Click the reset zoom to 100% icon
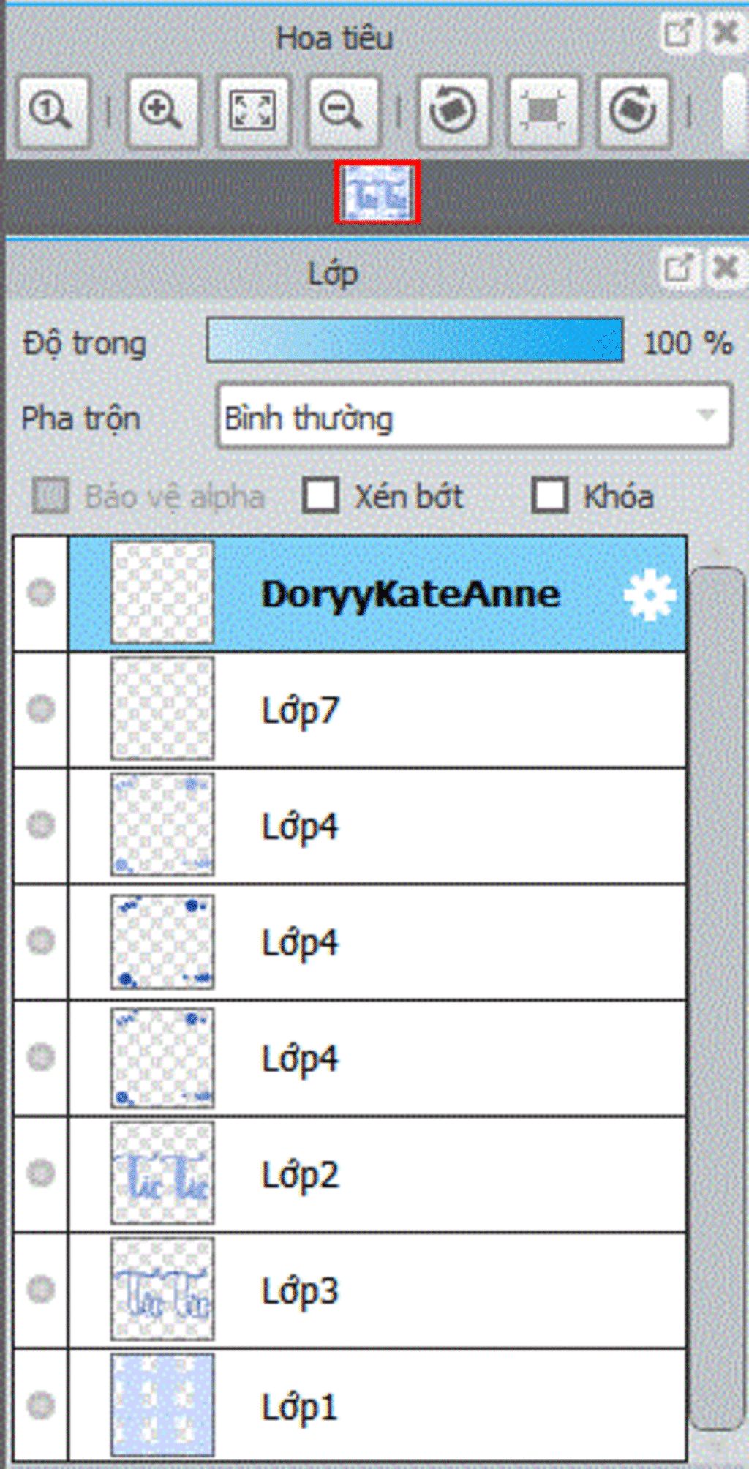 (51, 111)
